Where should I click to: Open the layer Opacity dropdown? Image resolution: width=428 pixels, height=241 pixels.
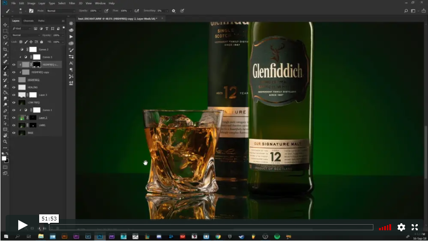tap(63, 35)
